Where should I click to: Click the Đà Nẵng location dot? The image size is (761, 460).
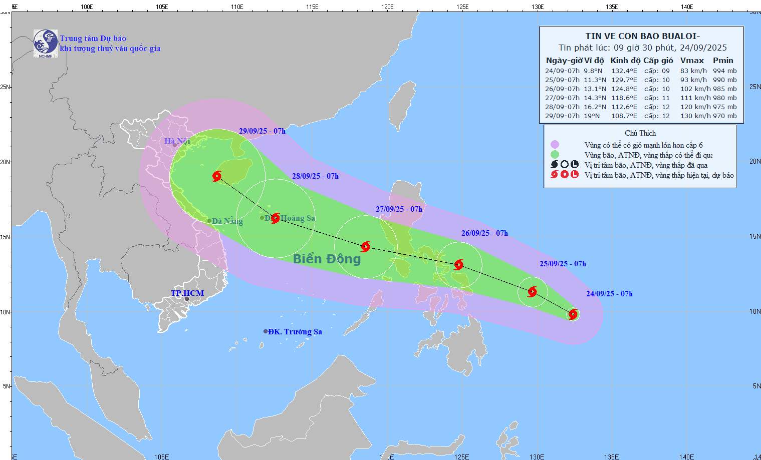(x=209, y=220)
